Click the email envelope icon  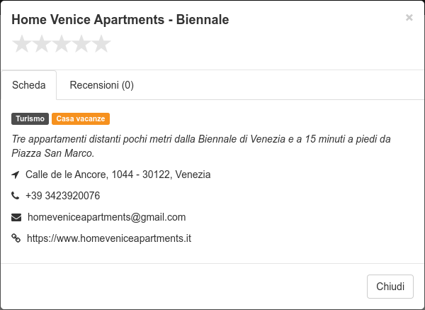16,218
